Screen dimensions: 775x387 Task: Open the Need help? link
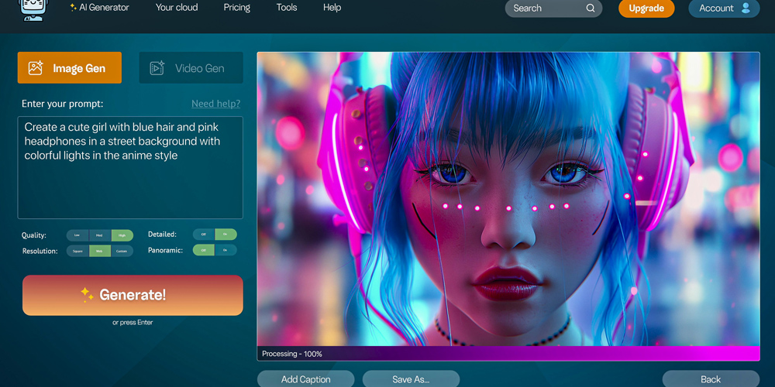(215, 104)
